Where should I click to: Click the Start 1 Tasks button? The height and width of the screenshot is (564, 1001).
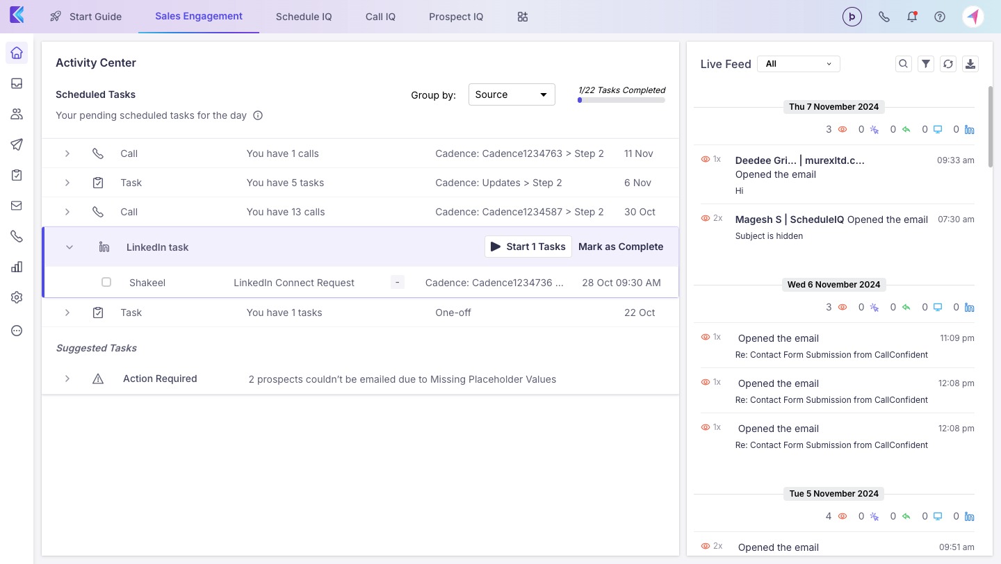tap(528, 247)
